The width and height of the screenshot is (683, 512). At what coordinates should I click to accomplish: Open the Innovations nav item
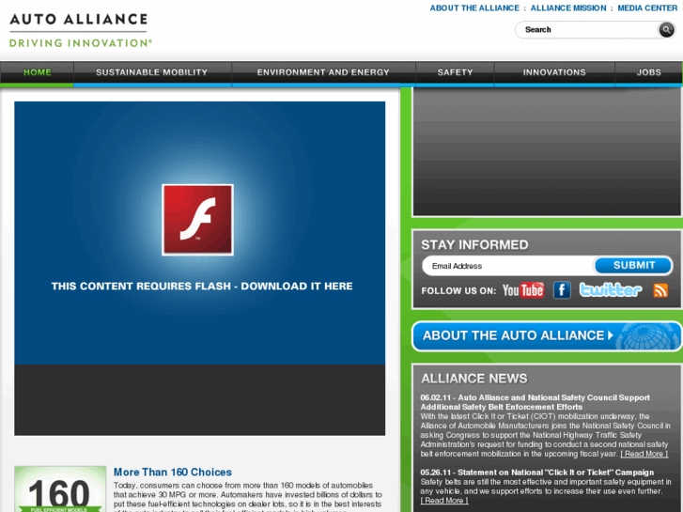coord(554,72)
